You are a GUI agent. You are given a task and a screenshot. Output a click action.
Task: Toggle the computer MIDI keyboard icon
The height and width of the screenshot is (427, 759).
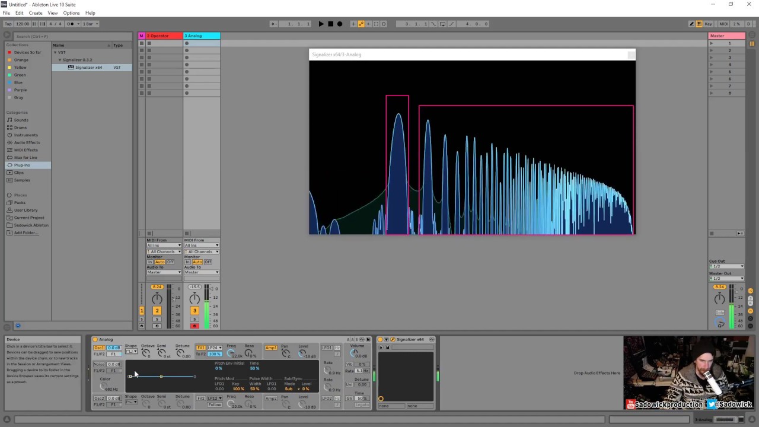(x=699, y=24)
